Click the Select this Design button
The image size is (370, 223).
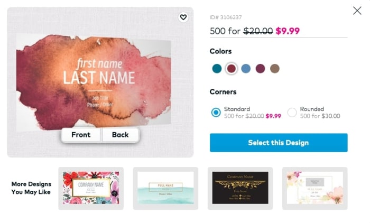coord(279,143)
